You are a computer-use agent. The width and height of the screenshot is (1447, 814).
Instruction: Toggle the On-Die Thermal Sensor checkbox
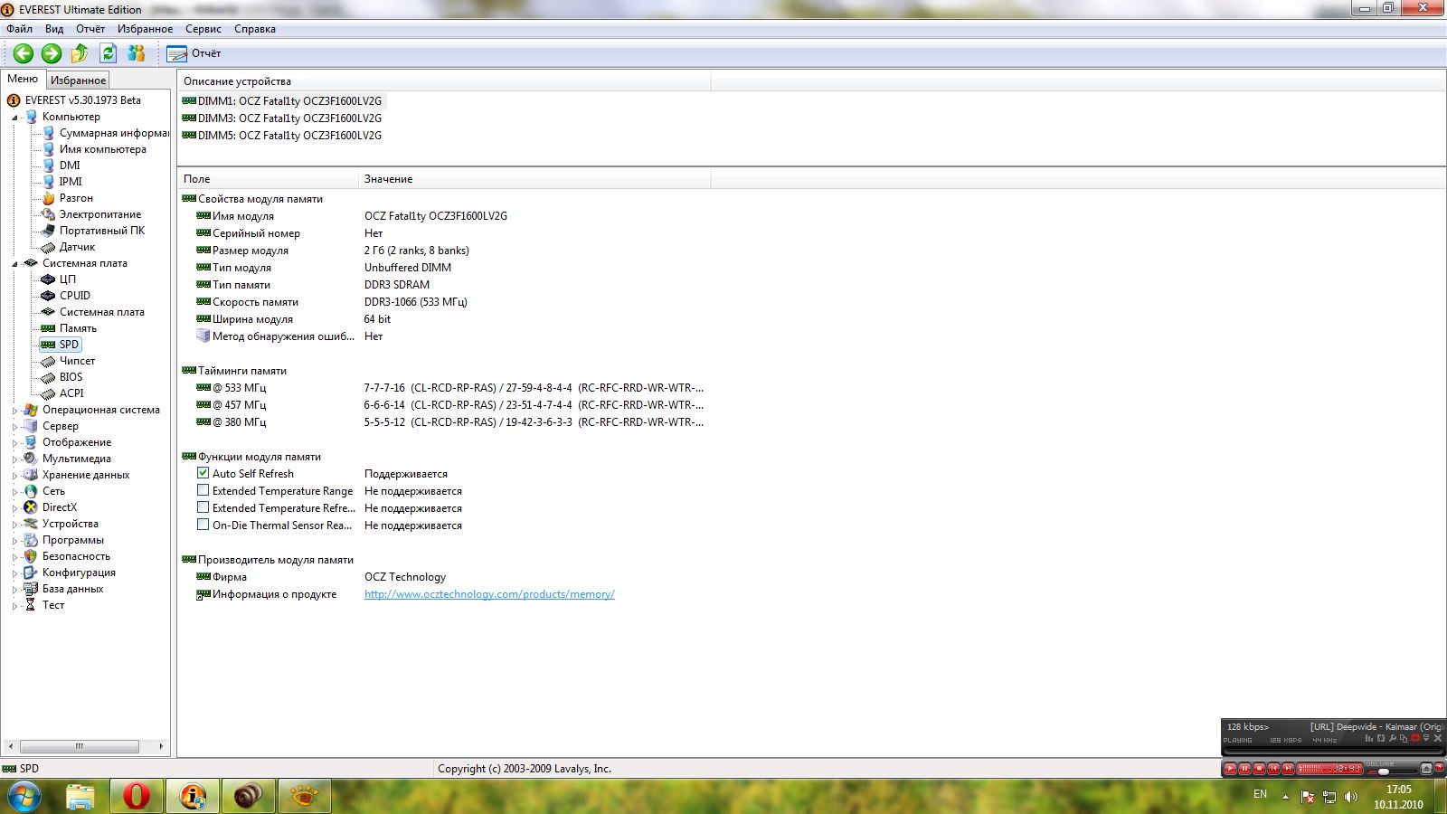click(203, 525)
